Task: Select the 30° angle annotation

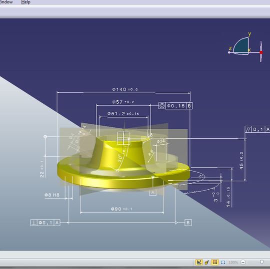Action: click(x=120, y=158)
